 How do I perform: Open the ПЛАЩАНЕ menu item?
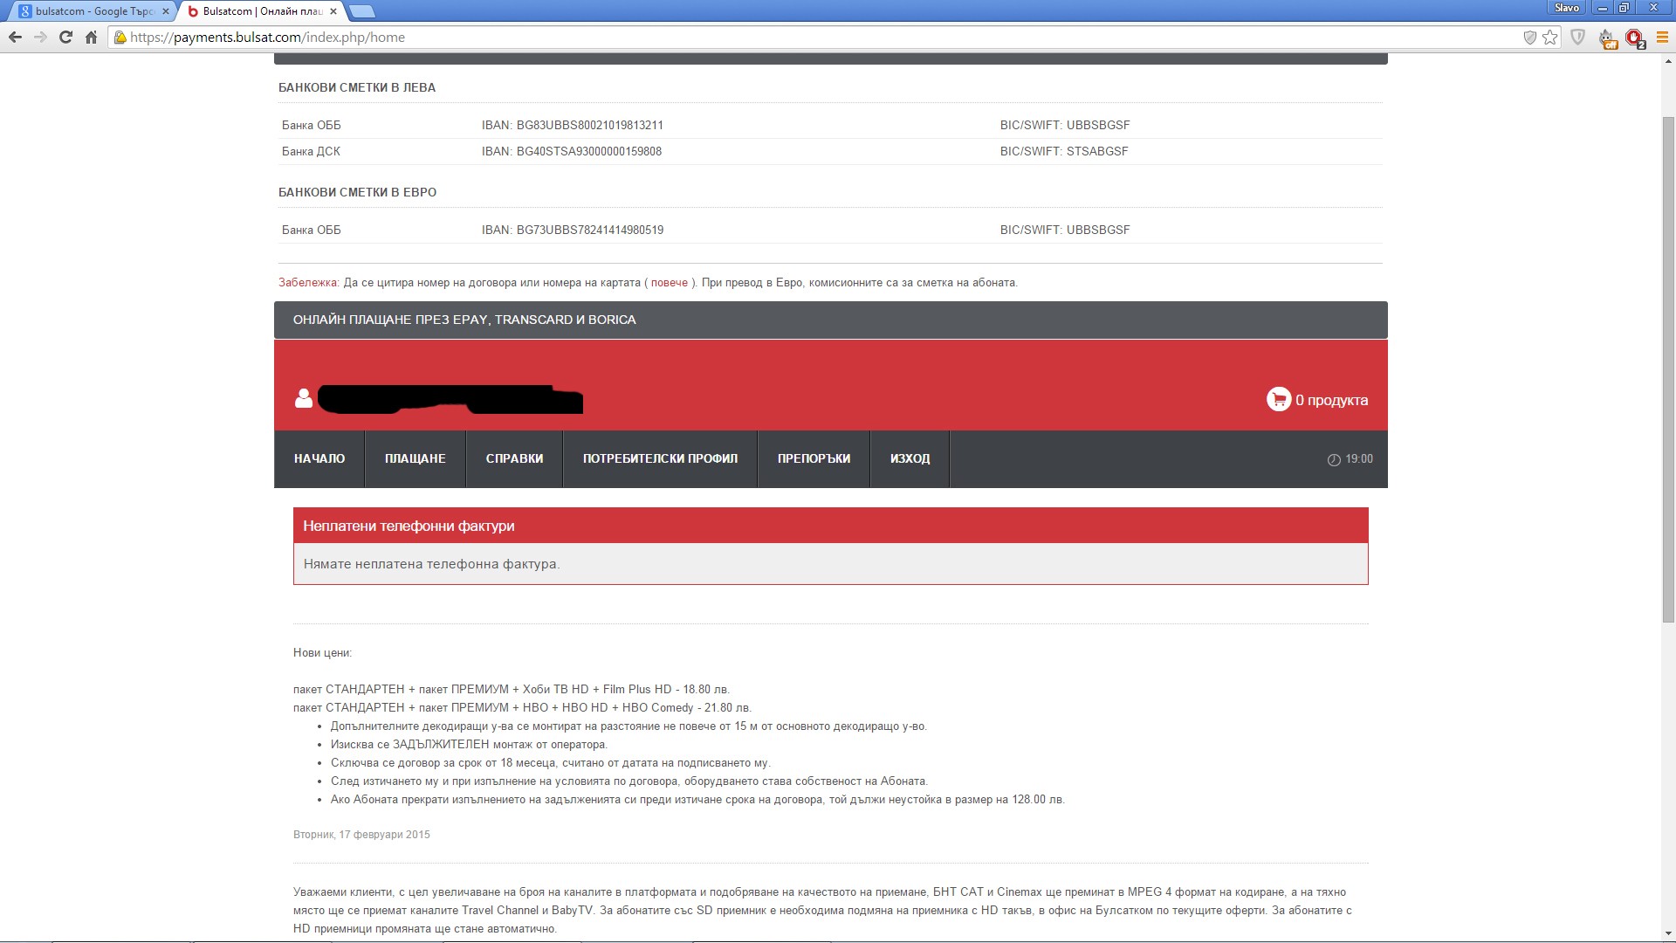click(x=416, y=459)
